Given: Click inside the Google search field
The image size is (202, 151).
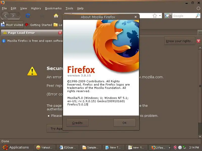Looking at the screenshot, I should point(184,16).
